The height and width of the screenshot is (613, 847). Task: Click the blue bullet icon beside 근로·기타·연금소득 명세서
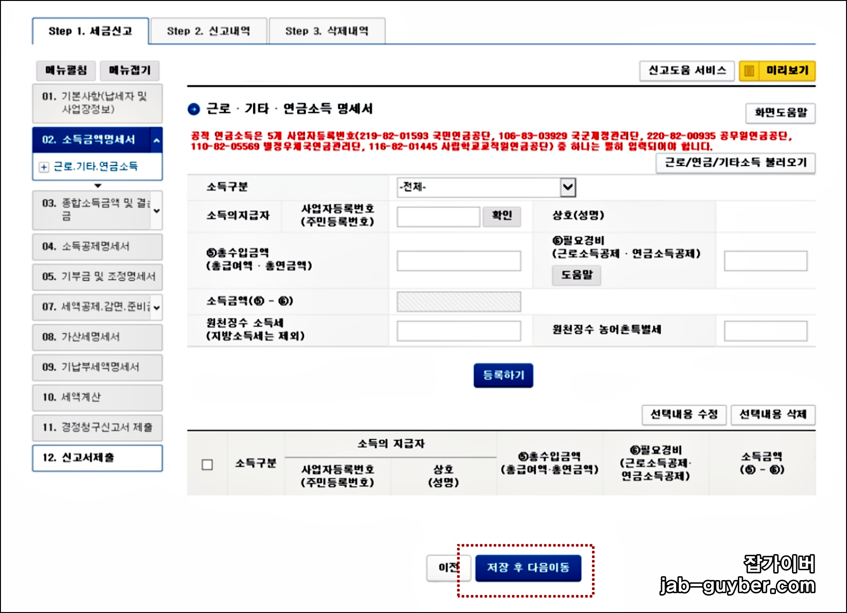point(194,110)
